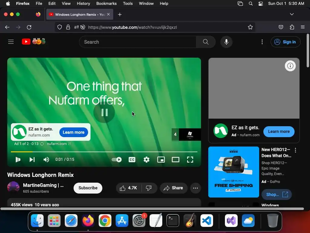View site security padlock info
This screenshot has width=310, height=233.
[x=68, y=27]
